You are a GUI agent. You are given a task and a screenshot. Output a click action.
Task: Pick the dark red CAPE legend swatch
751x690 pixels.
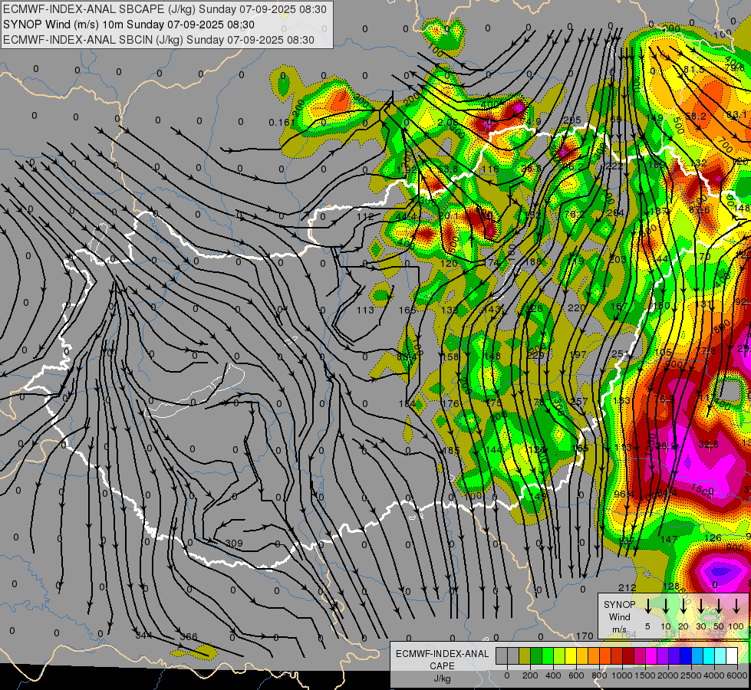coord(628,655)
